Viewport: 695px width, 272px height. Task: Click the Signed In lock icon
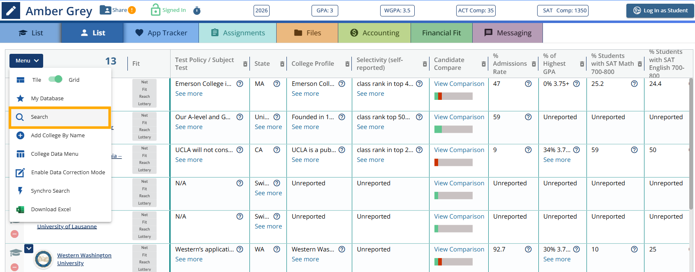(x=155, y=10)
